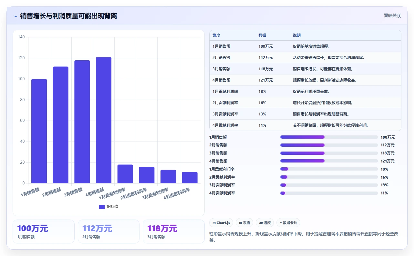
Task: Click the 4月贡献利润率 bar in the chart
Action: [190, 178]
